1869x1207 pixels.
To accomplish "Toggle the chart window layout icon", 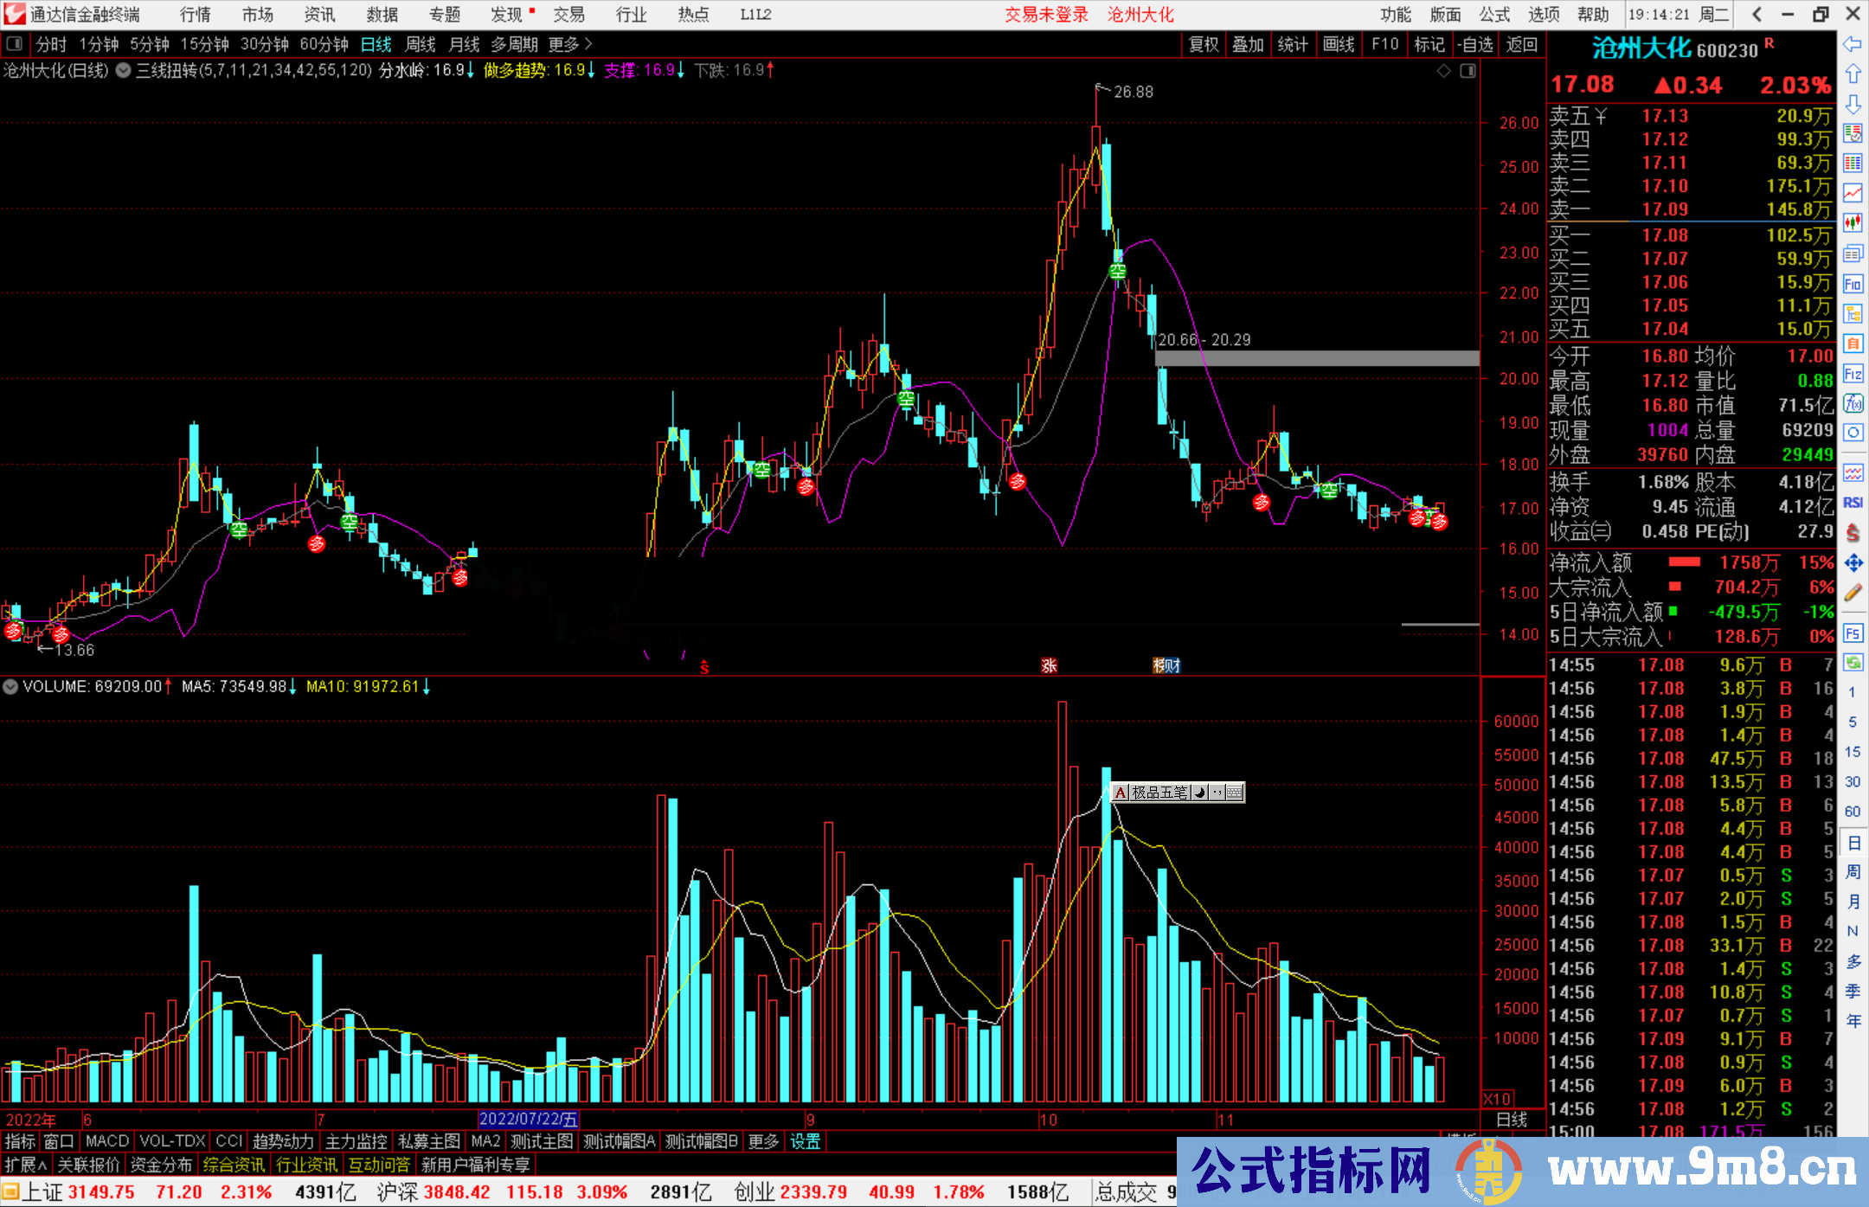I will coord(1468,71).
